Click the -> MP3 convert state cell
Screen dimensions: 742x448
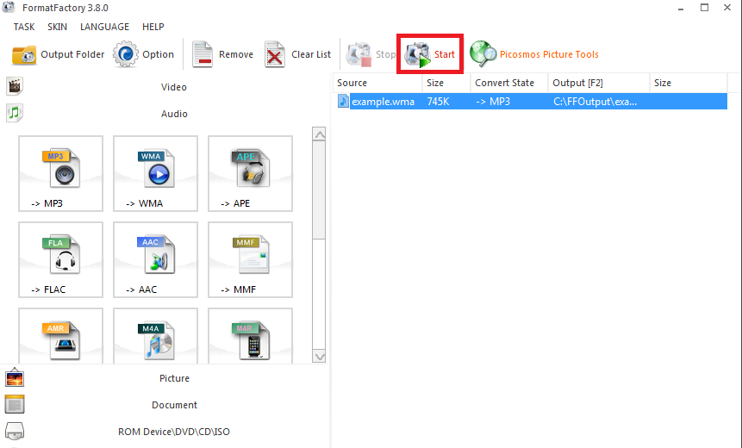[x=493, y=102]
